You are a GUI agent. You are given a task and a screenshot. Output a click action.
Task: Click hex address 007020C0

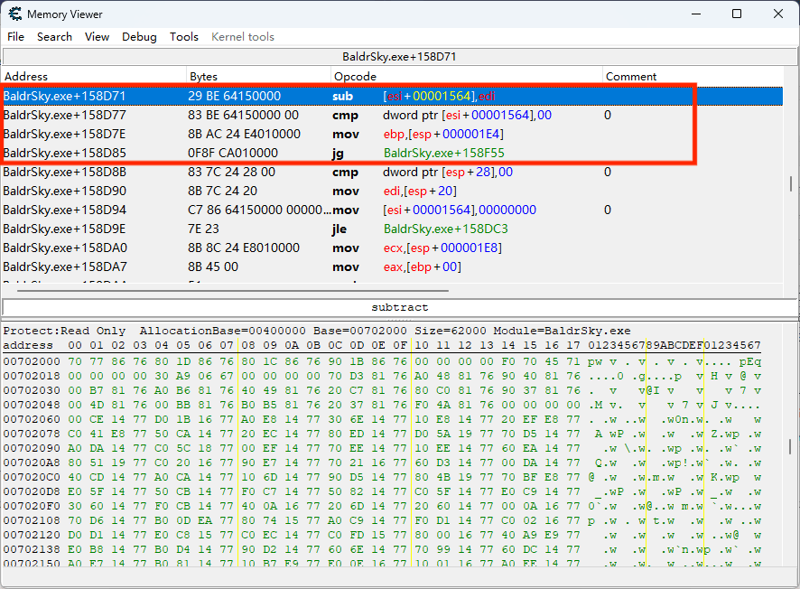pyautogui.click(x=32, y=477)
